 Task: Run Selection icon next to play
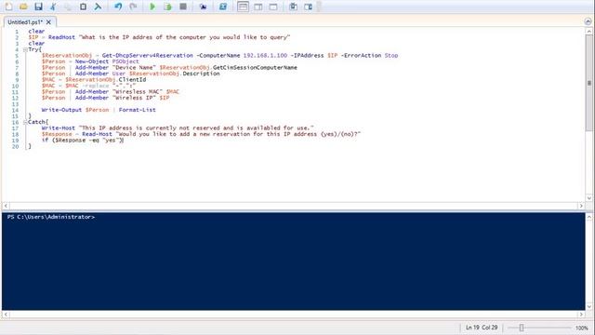click(x=167, y=7)
